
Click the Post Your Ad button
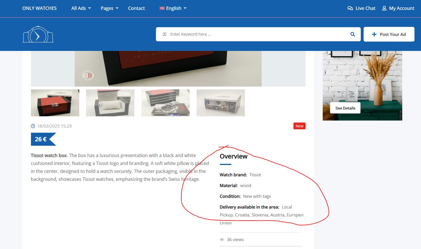[389, 34]
